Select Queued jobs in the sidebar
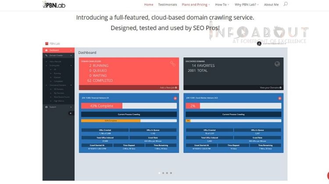This screenshot has height=184, width=329. click(57, 78)
